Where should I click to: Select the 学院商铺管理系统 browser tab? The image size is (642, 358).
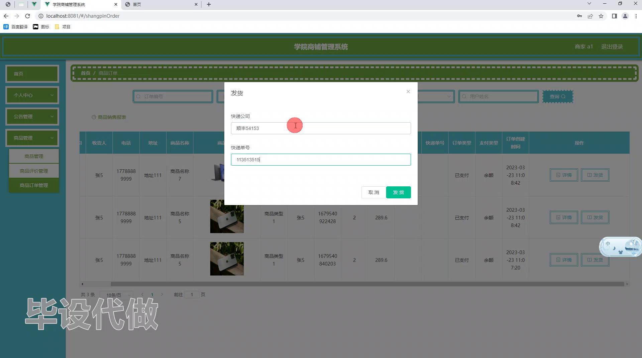click(x=80, y=4)
